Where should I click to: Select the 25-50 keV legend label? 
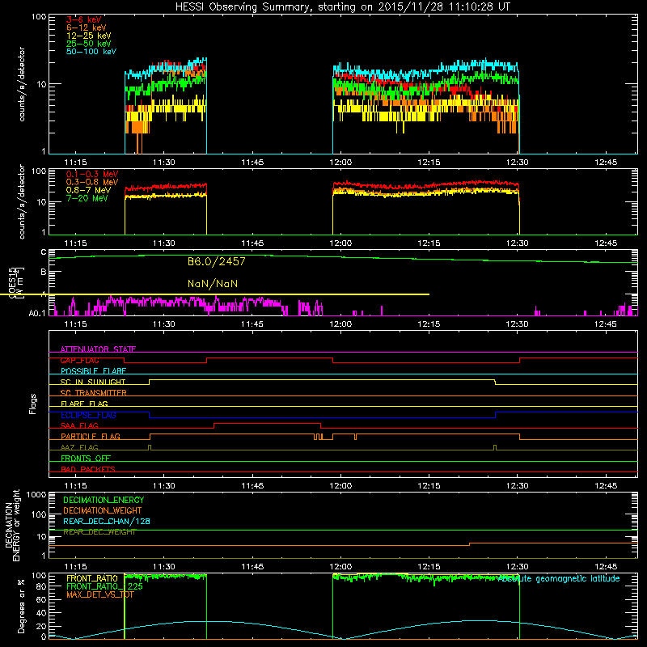point(89,44)
